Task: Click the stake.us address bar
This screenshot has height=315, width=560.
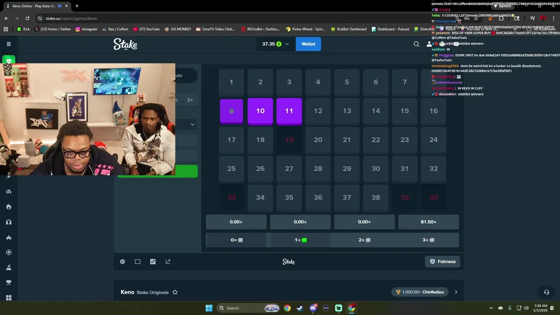Action: coord(245,18)
